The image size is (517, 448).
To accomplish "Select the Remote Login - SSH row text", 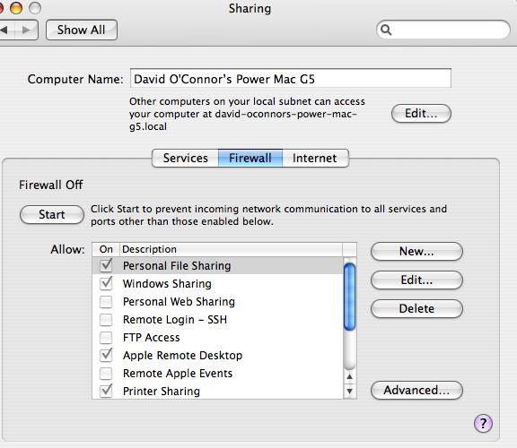I will (x=175, y=320).
